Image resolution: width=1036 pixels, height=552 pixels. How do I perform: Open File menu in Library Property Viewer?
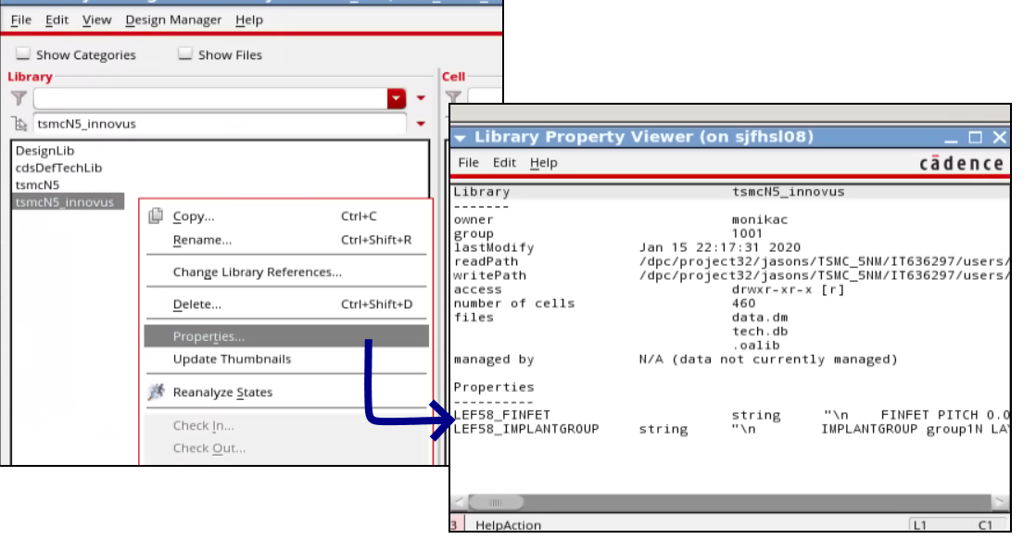pyautogui.click(x=469, y=162)
